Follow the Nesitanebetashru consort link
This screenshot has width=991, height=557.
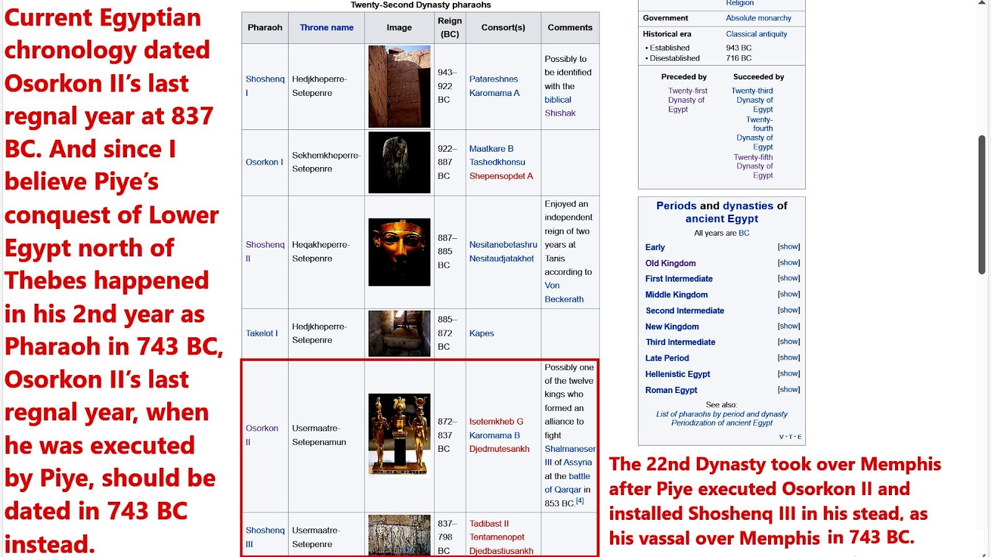[x=503, y=244]
